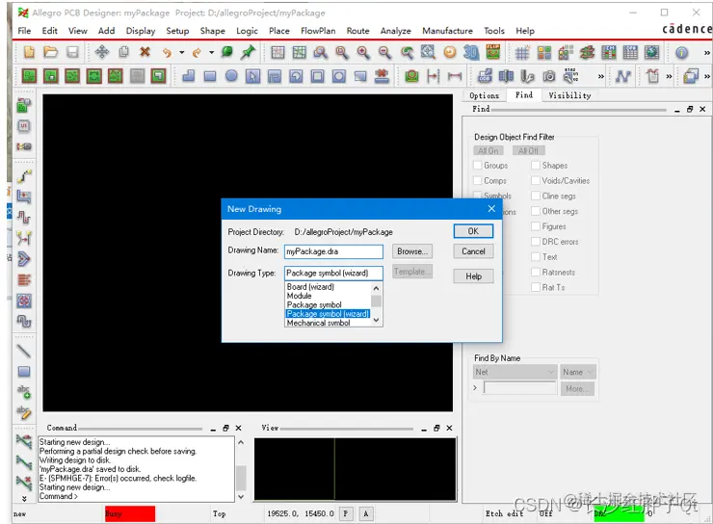The width and height of the screenshot is (713, 524).
Task: Select Board (wizard) in the type list
Action: 310,287
